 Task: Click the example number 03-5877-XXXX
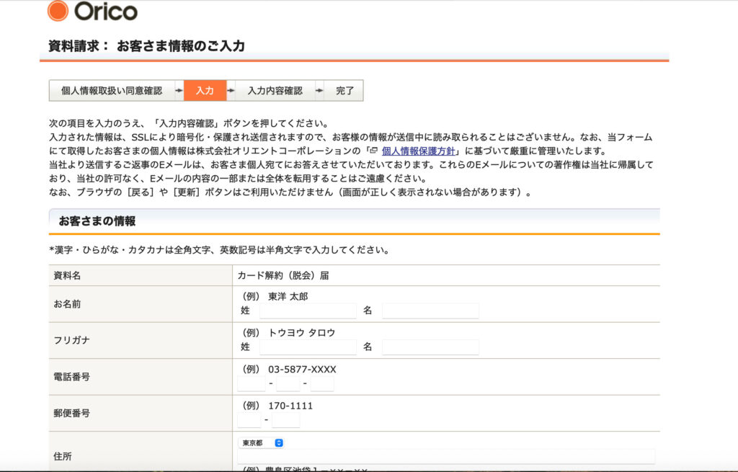click(x=302, y=370)
